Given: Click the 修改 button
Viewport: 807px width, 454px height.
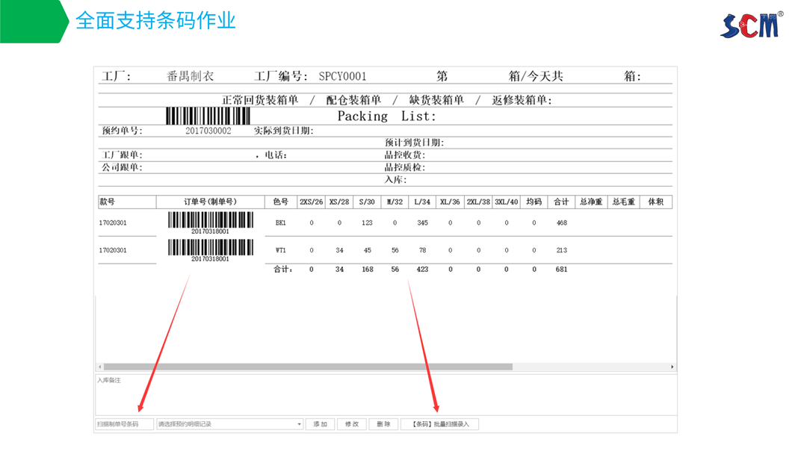Looking at the screenshot, I should (x=351, y=423).
